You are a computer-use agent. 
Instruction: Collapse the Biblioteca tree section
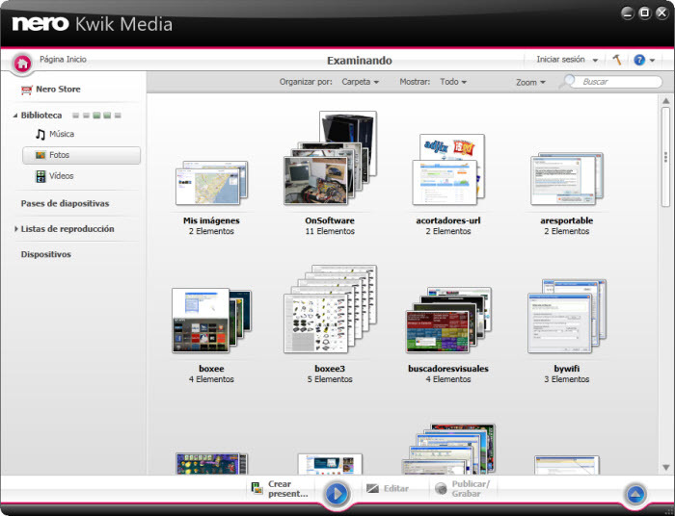click(x=15, y=116)
